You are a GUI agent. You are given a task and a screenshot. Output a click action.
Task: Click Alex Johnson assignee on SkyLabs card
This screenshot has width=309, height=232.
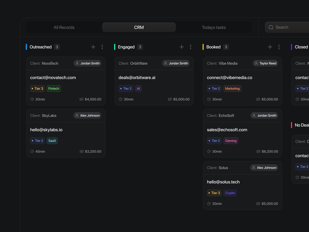87,115
